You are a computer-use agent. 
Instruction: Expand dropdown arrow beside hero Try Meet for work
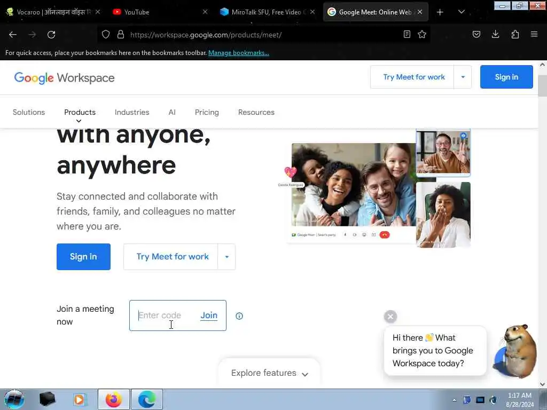(226, 257)
